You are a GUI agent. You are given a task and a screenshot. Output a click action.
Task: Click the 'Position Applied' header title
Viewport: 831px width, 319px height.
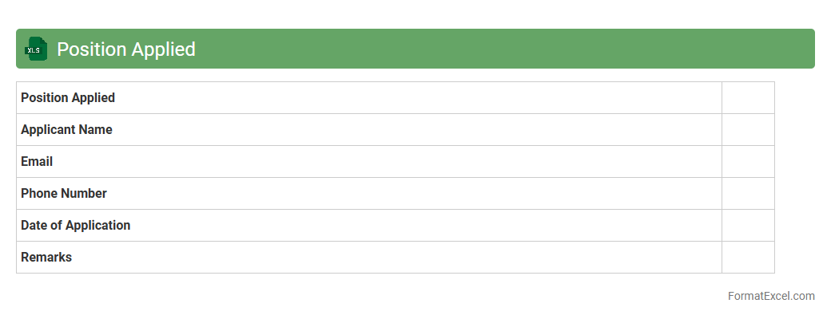coord(125,49)
